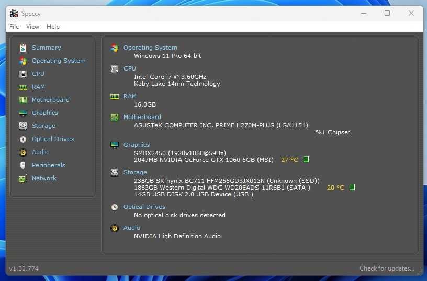The width and height of the screenshot is (427, 281).
Task: Click the Summary clipboard icon in sidebar
Action: 23,48
